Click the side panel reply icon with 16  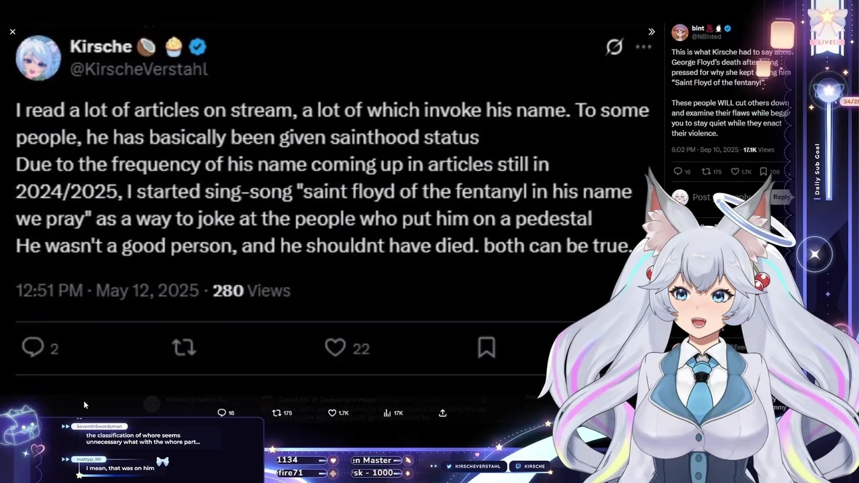(678, 172)
